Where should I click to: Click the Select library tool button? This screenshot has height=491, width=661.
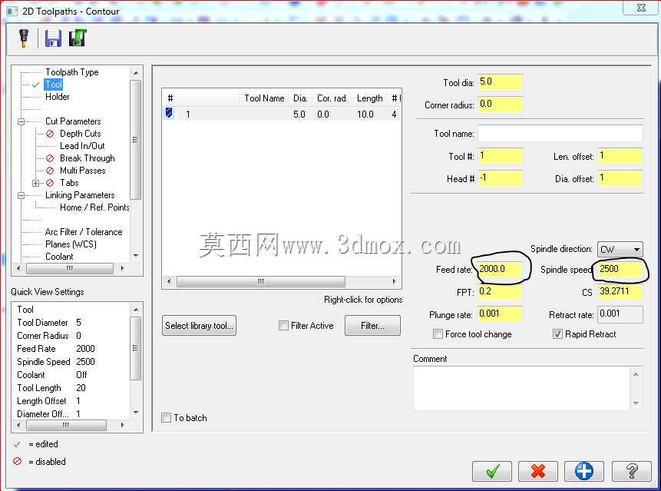coord(199,326)
